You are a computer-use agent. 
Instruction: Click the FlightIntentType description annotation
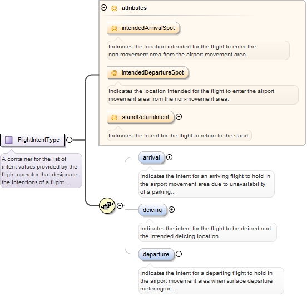(x=41, y=171)
